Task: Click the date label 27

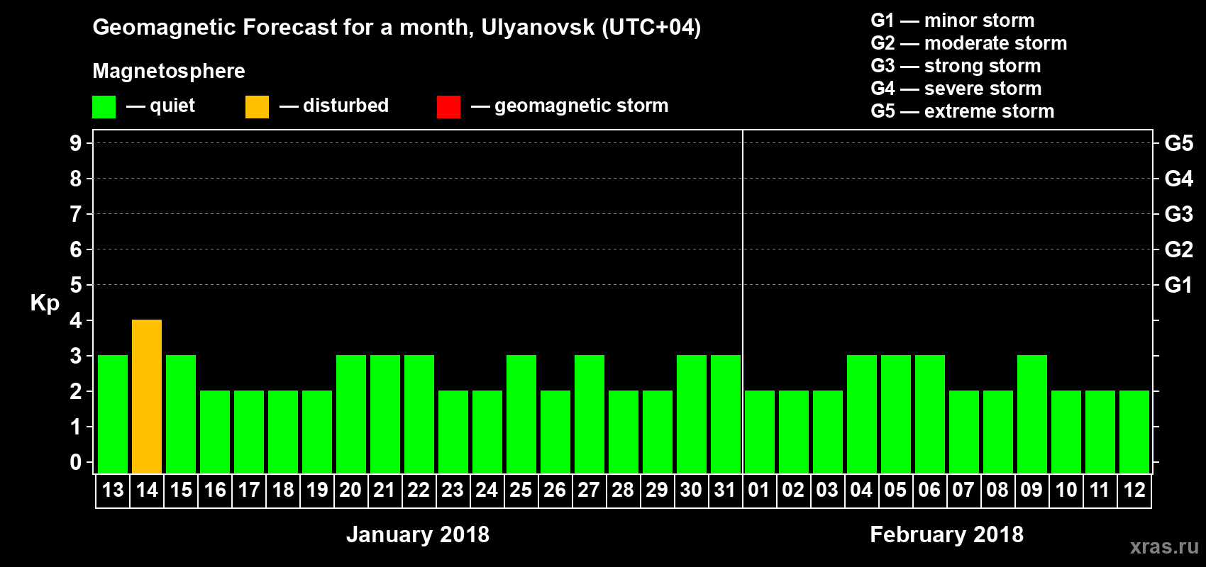Action: pyautogui.click(x=589, y=490)
